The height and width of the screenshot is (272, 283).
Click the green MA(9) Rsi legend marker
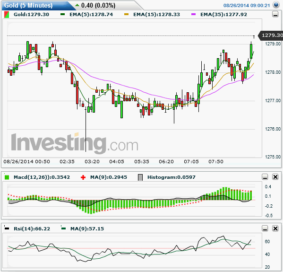[63, 228]
